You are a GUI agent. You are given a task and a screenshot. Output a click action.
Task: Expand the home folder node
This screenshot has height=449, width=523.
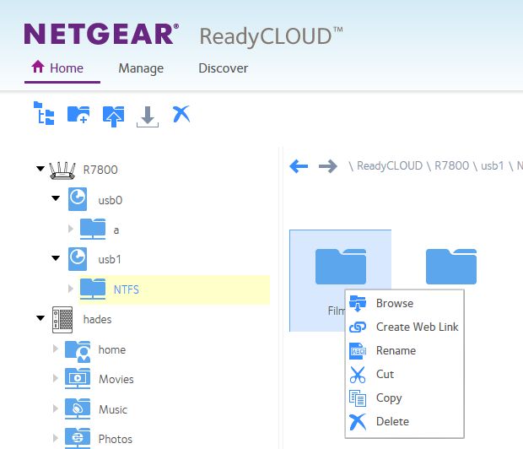[x=56, y=349]
